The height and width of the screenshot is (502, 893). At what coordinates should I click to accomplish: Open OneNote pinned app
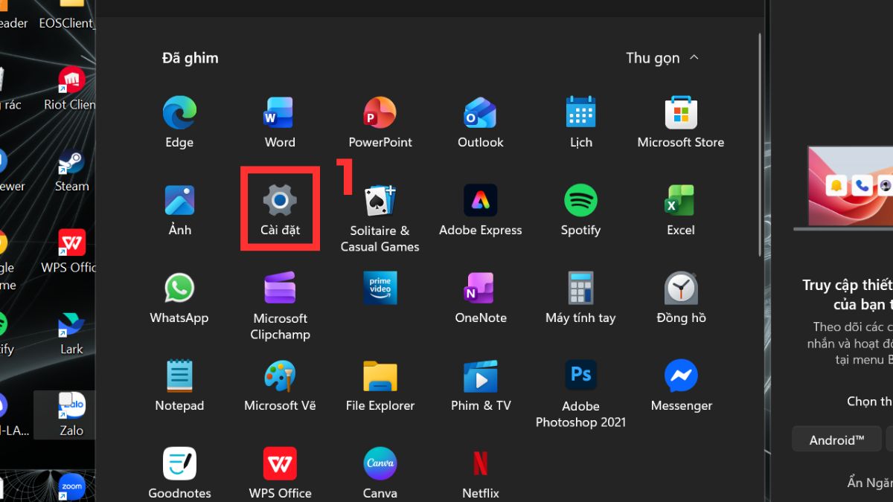click(481, 298)
